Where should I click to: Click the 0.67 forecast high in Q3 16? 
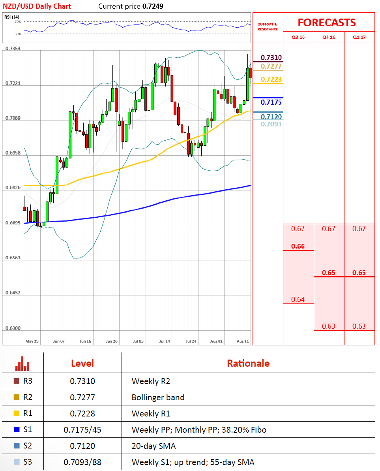coord(298,229)
